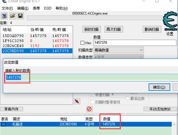Click the 描述 column header
This screenshot has height=135, width=178.
tap(16, 119)
